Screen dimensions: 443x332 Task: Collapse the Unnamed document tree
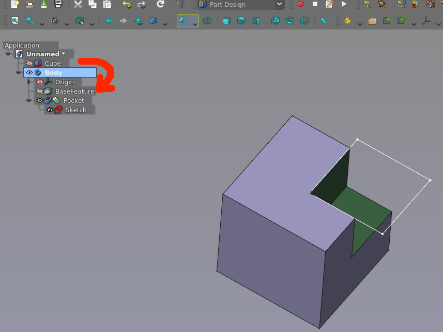click(x=8, y=54)
